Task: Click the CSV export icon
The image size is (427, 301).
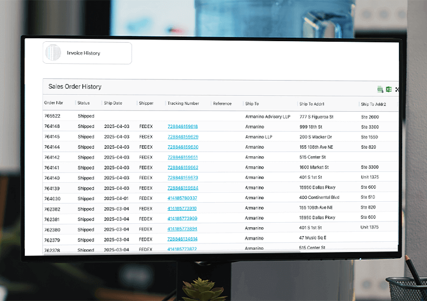Action: 380,89
